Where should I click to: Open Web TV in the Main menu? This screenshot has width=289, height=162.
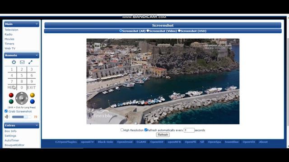(10, 49)
